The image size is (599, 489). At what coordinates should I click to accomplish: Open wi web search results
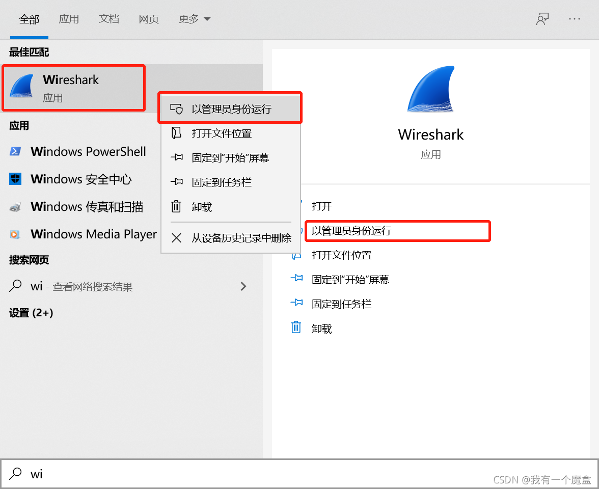click(131, 286)
